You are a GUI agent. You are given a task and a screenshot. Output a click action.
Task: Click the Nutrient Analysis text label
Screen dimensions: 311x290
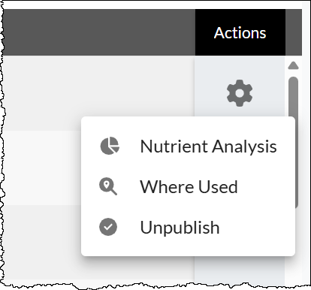click(x=208, y=147)
